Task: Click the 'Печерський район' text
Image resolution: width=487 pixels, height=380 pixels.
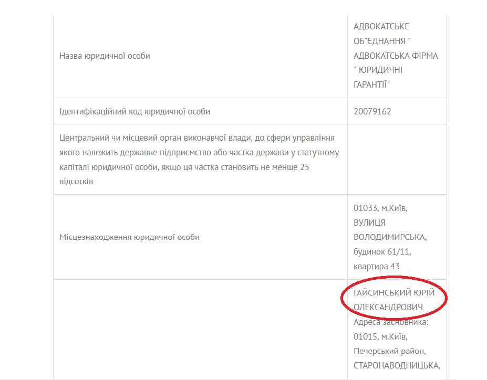Action: click(x=389, y=351)
